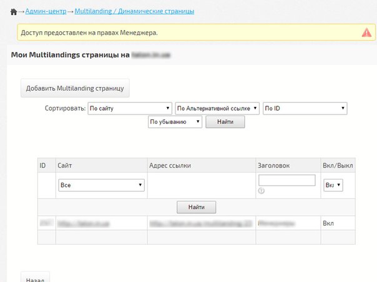Click Найти button inside the table

[196, 206]
